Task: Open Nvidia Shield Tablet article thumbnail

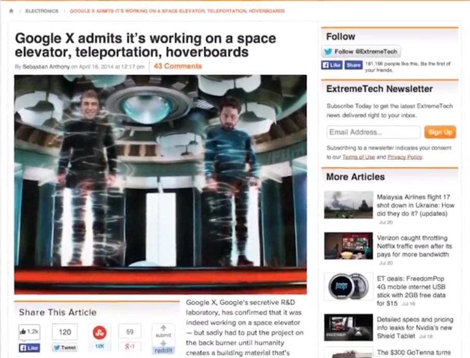Action: click(x=348, y=327)
